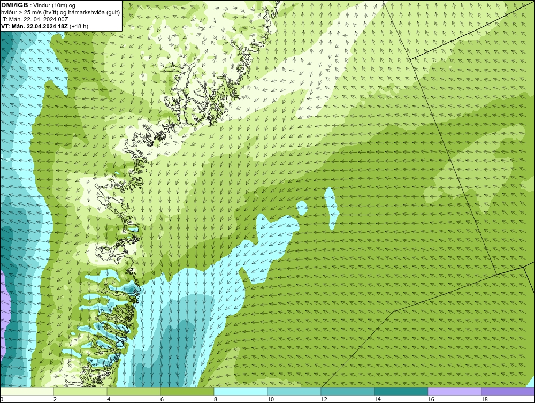The width and height of the screenshot is (535, 403).
Task: Click the 6-8 m/s olive green legend swatch
Action: coord(187,391)
